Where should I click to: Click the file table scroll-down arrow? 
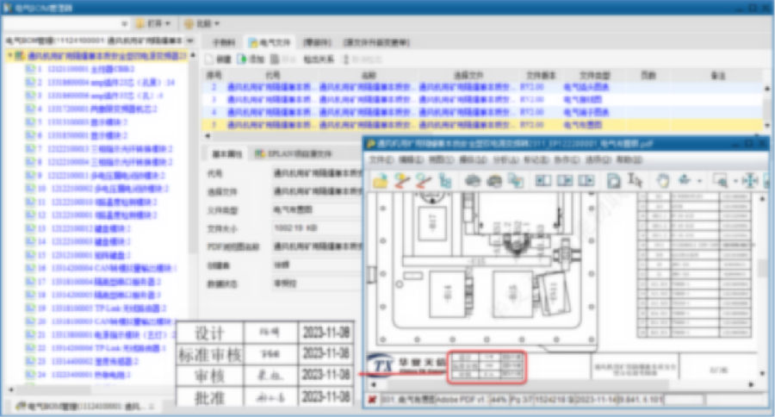pyautogui.click(x=767, y=126)
